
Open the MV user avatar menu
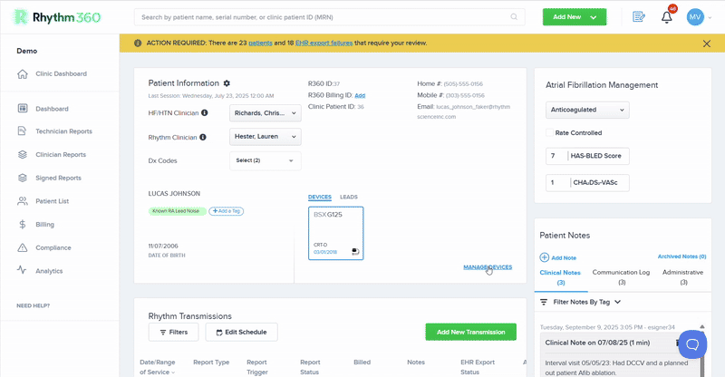click(x=695, y=17)
